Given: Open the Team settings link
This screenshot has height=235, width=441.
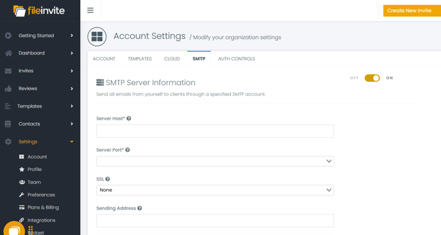Looking at the screenshot, I should click(x=35, y=182).
